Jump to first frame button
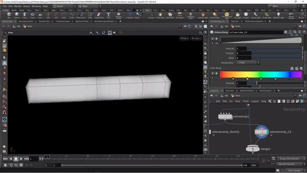 coord(5,159)
